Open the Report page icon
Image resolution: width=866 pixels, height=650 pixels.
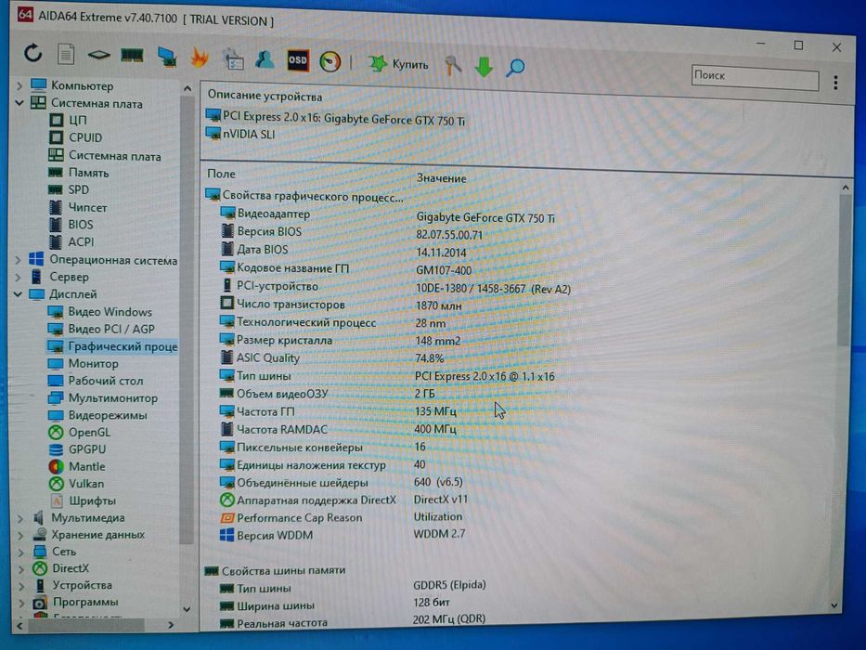[x=66, y=54]
